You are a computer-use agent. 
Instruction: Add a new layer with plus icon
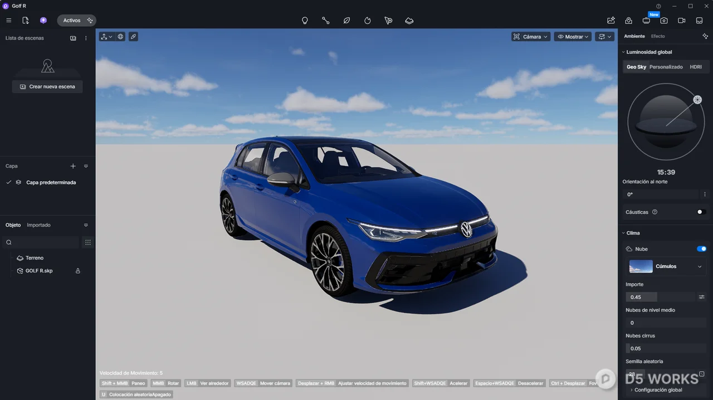(73, 166)
